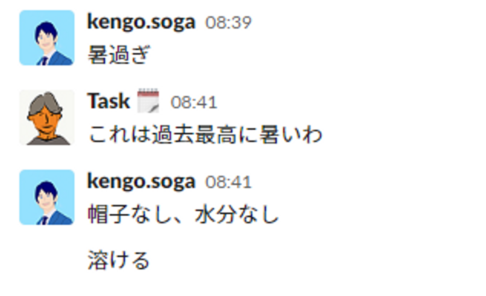Open the 08:39 message timestamp
Viewport: 486px width, 296px height.
point(228,23)
